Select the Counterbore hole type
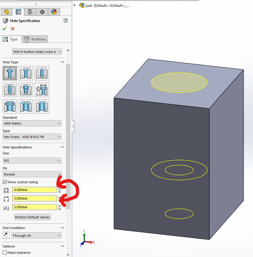This screenshot has height=257, width=253. [10, 73]
